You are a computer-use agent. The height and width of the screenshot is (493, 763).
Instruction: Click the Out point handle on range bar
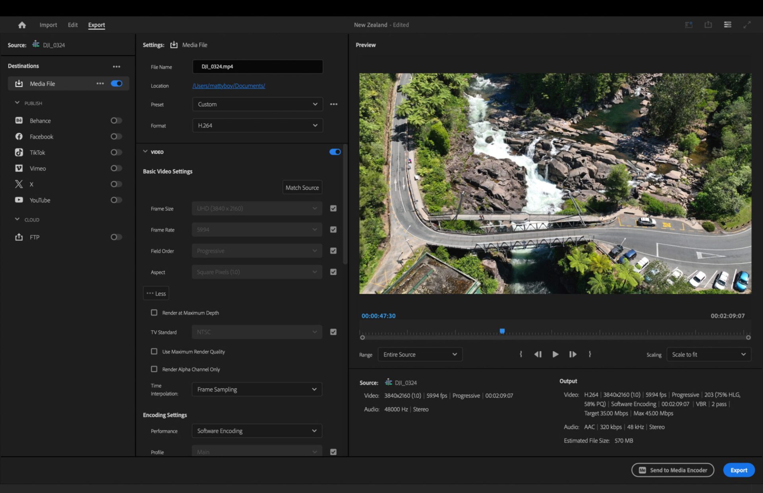click(x=748, y=338)
